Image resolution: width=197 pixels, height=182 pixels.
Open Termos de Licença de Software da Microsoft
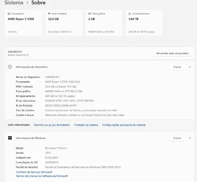coord(42,176)
